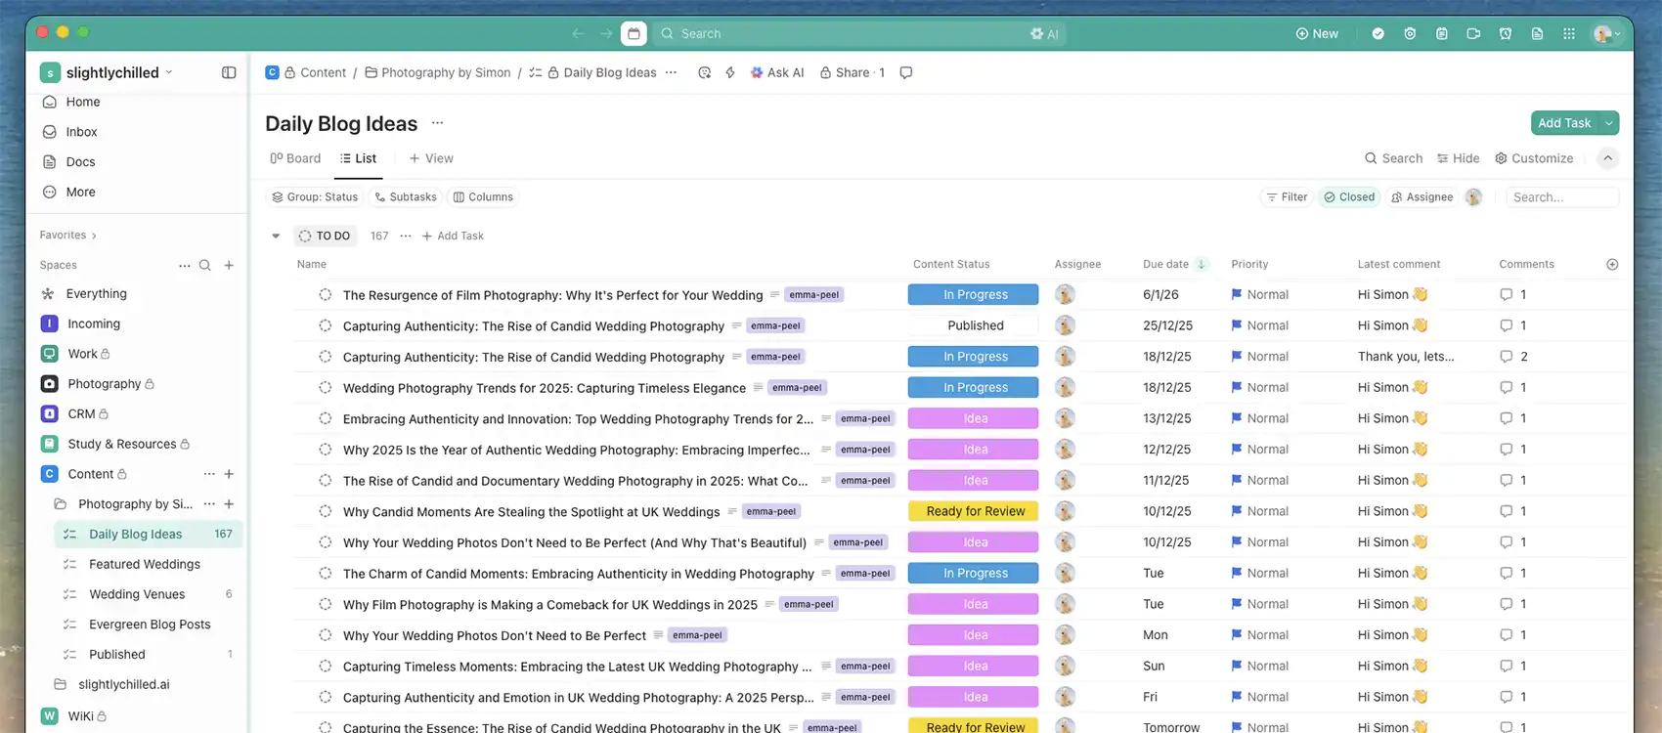This screenshot has height=733, width=1662.
Task: Sort by Due date arrow
Action: (x=1202, y=264)
